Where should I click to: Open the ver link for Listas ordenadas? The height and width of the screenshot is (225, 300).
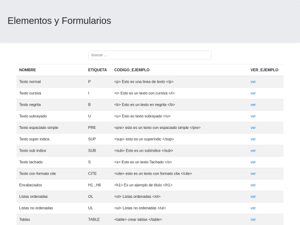pos(253,197)
